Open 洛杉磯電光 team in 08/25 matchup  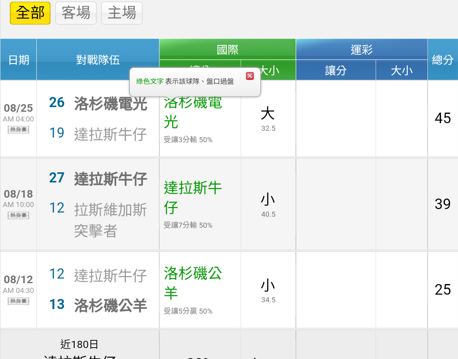110,103
